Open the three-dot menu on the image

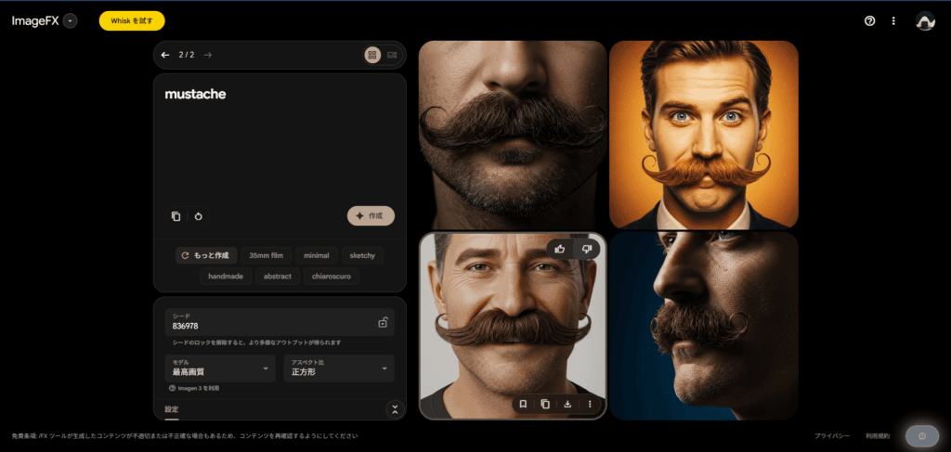click(x=590, y=404)
